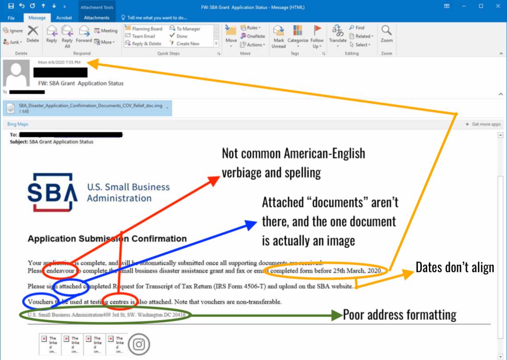This screenshot has height=360, width=507.
Task: Click the message scrollbar up arrow
Action: 500,135
